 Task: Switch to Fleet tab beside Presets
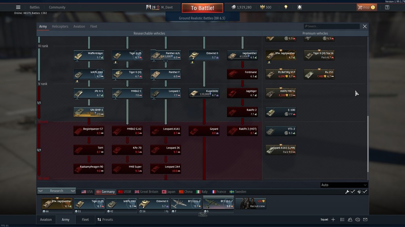[85, 220]
